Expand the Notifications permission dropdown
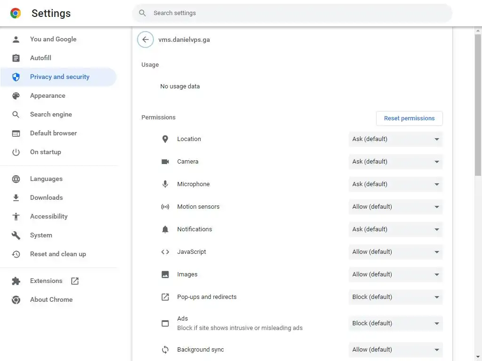 click(x=395, y=229)
